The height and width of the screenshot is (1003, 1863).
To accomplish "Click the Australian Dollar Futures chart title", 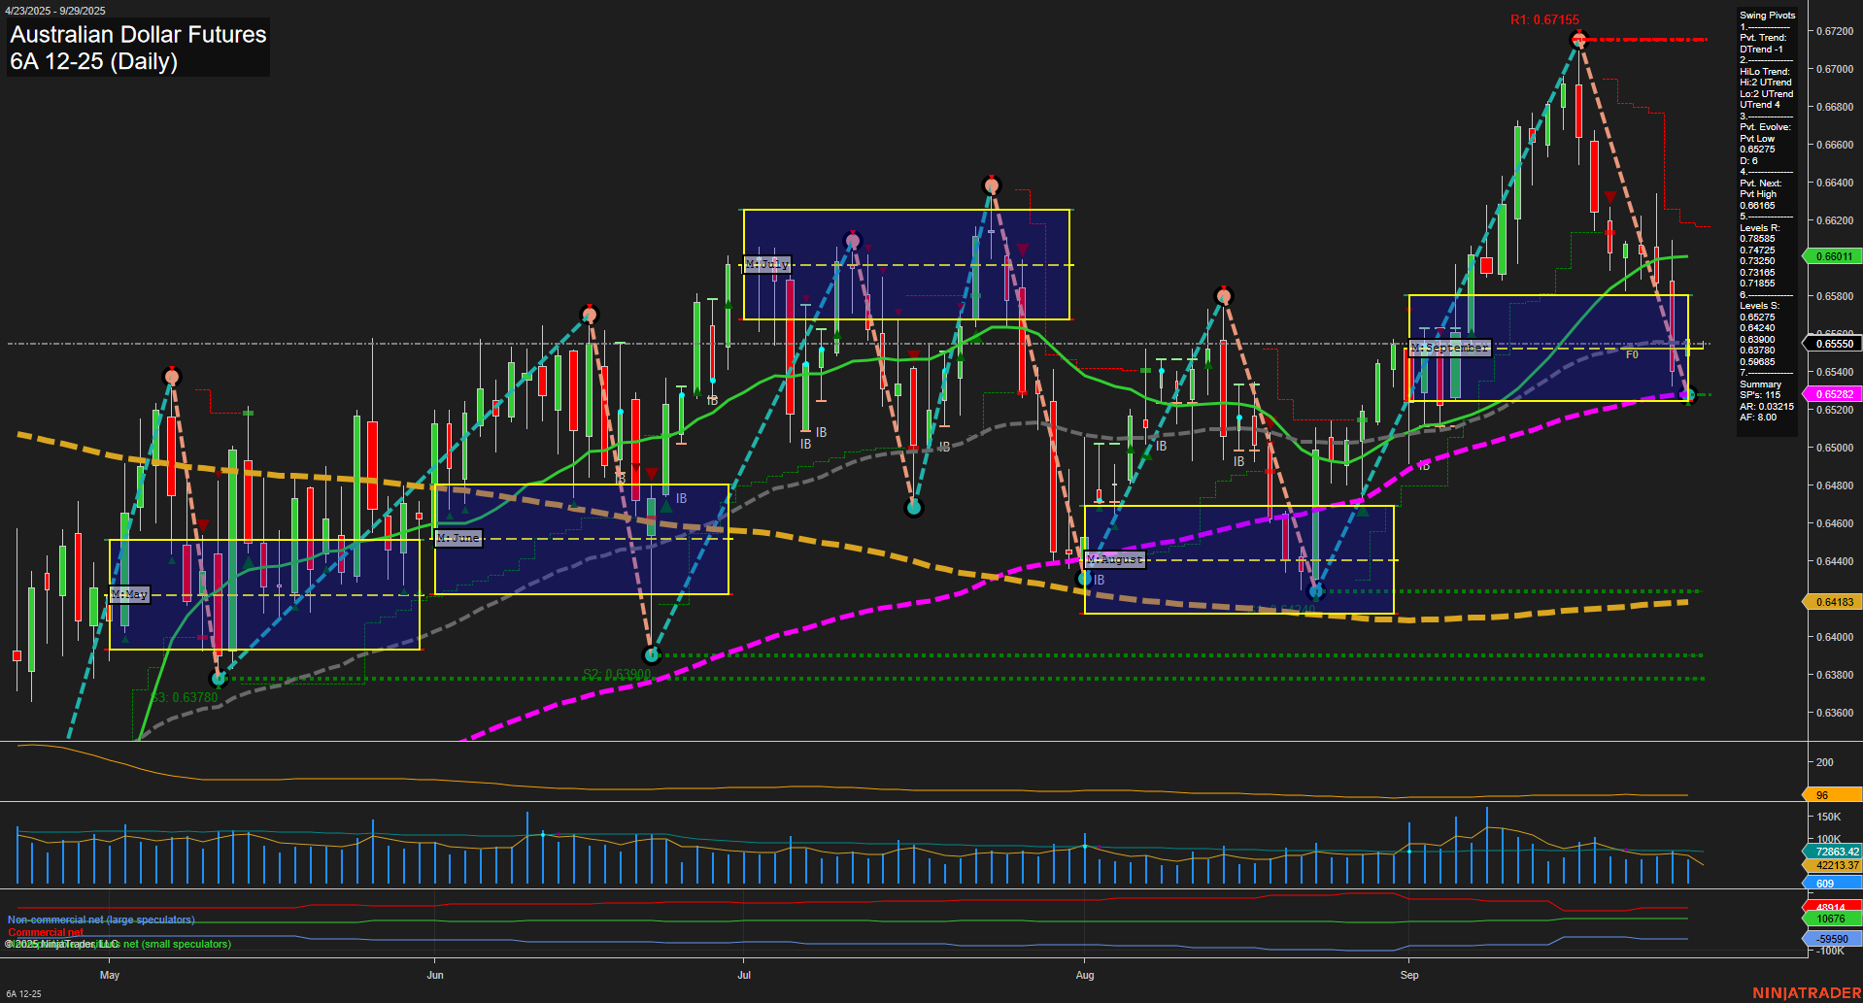I will coord(137,35).
